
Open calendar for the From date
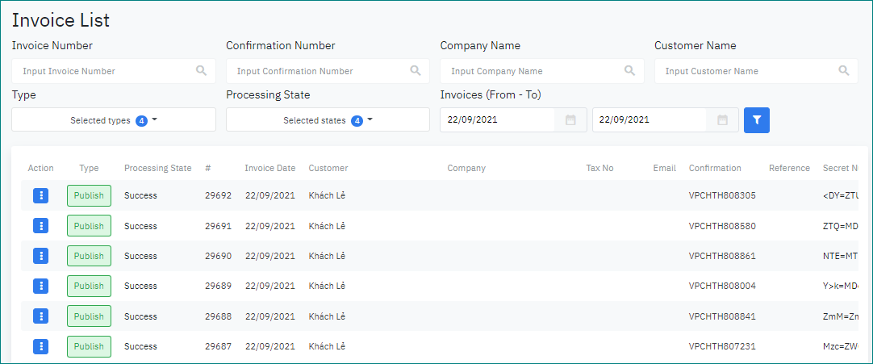pos(570,120)
